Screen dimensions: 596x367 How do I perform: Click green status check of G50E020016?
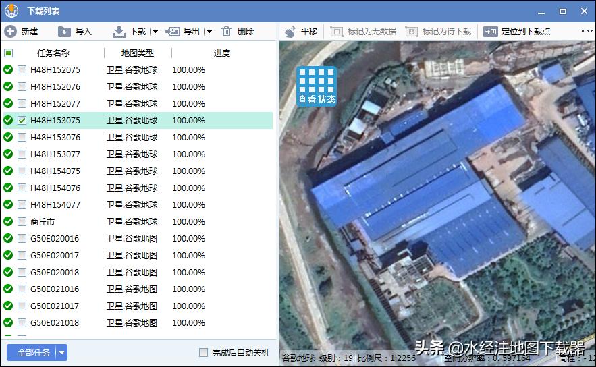[x=8, y=238]
